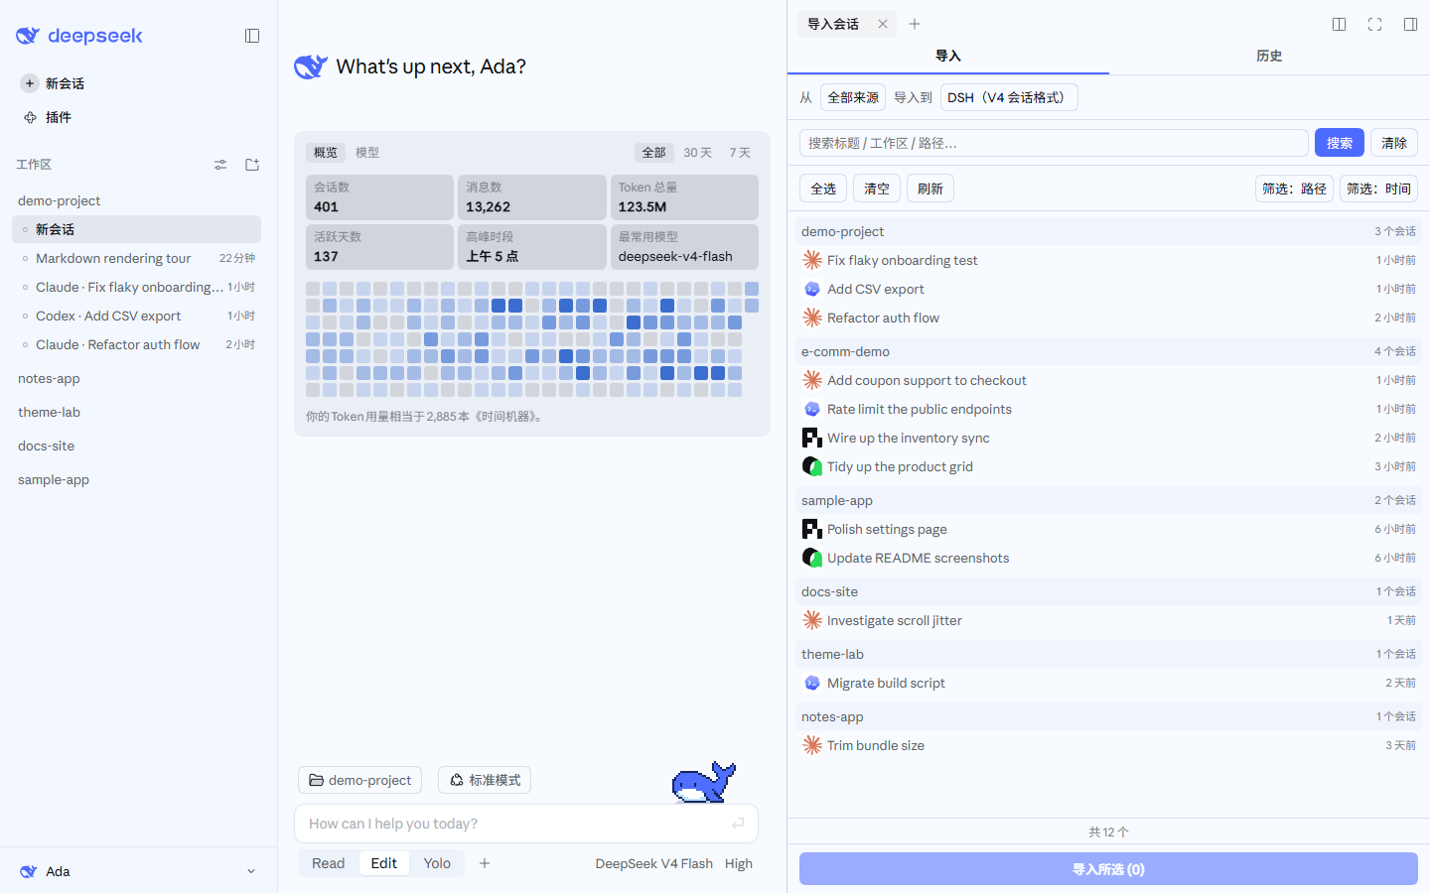The height and width of the screenshot is (893, 1430).
Task: Click icon beside Tidy up the product grid
Action: click(812, 466)
